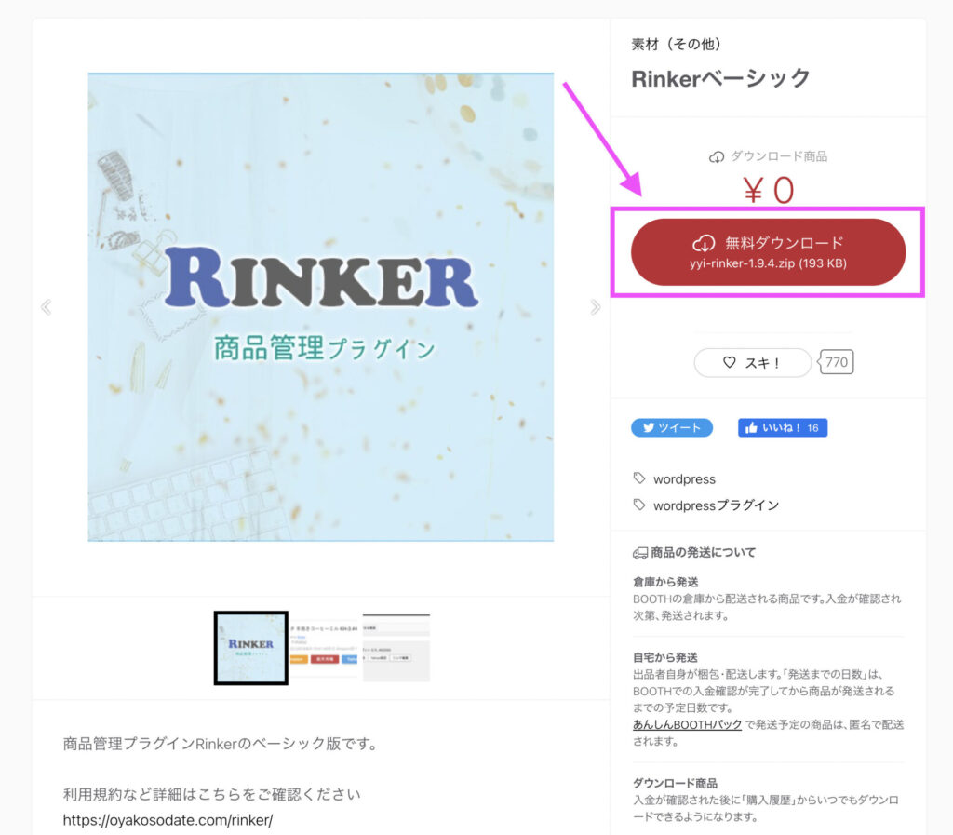Click the heart icon in the スキ！ button
Screen dimensions: 953x835
tap(730, 362)
